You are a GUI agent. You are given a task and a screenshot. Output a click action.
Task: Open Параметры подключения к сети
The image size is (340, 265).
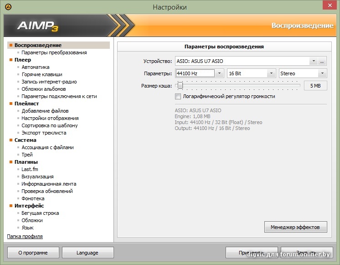59,96
